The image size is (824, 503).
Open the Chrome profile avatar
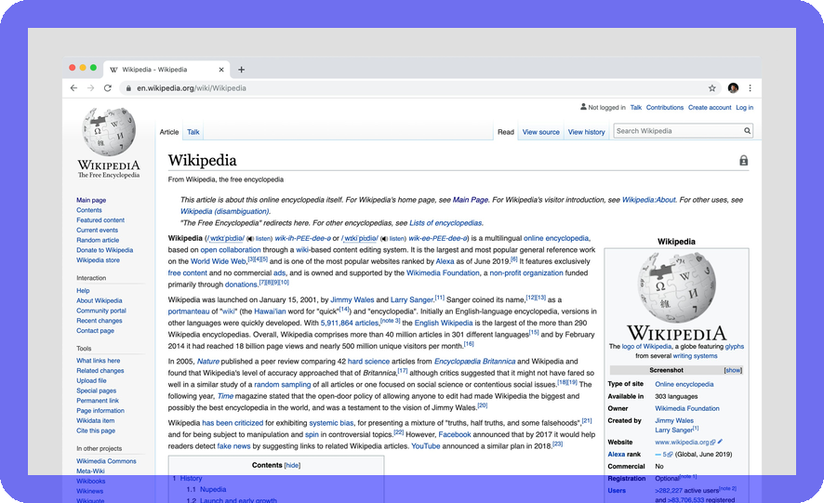(733, 87)
